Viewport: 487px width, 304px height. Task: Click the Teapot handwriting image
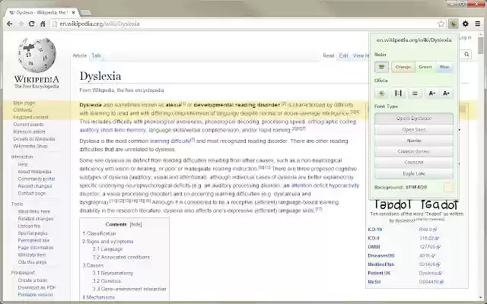(x=416, y=204)
